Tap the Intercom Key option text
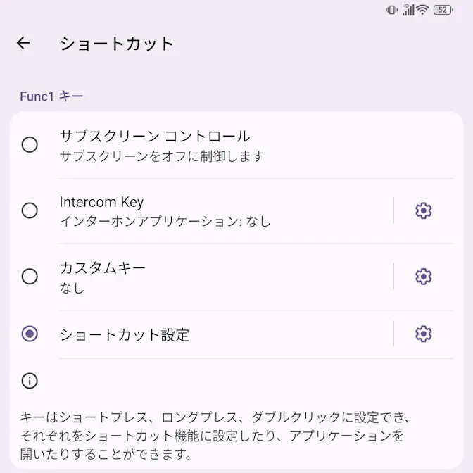Viewport: 473px width, 473px height. [102, 203]
